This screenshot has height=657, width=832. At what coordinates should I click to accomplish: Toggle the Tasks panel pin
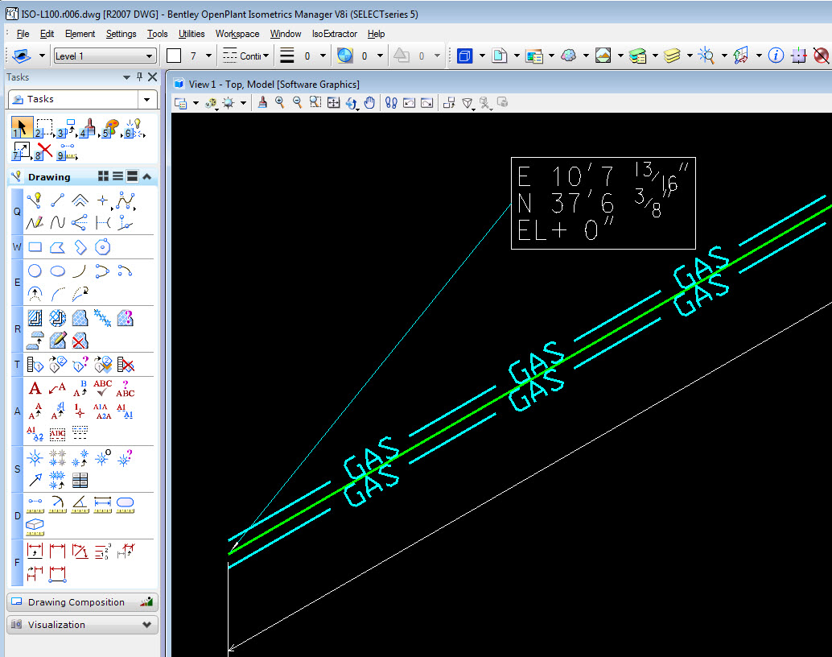pyautogui.click(x=139, y=77)
